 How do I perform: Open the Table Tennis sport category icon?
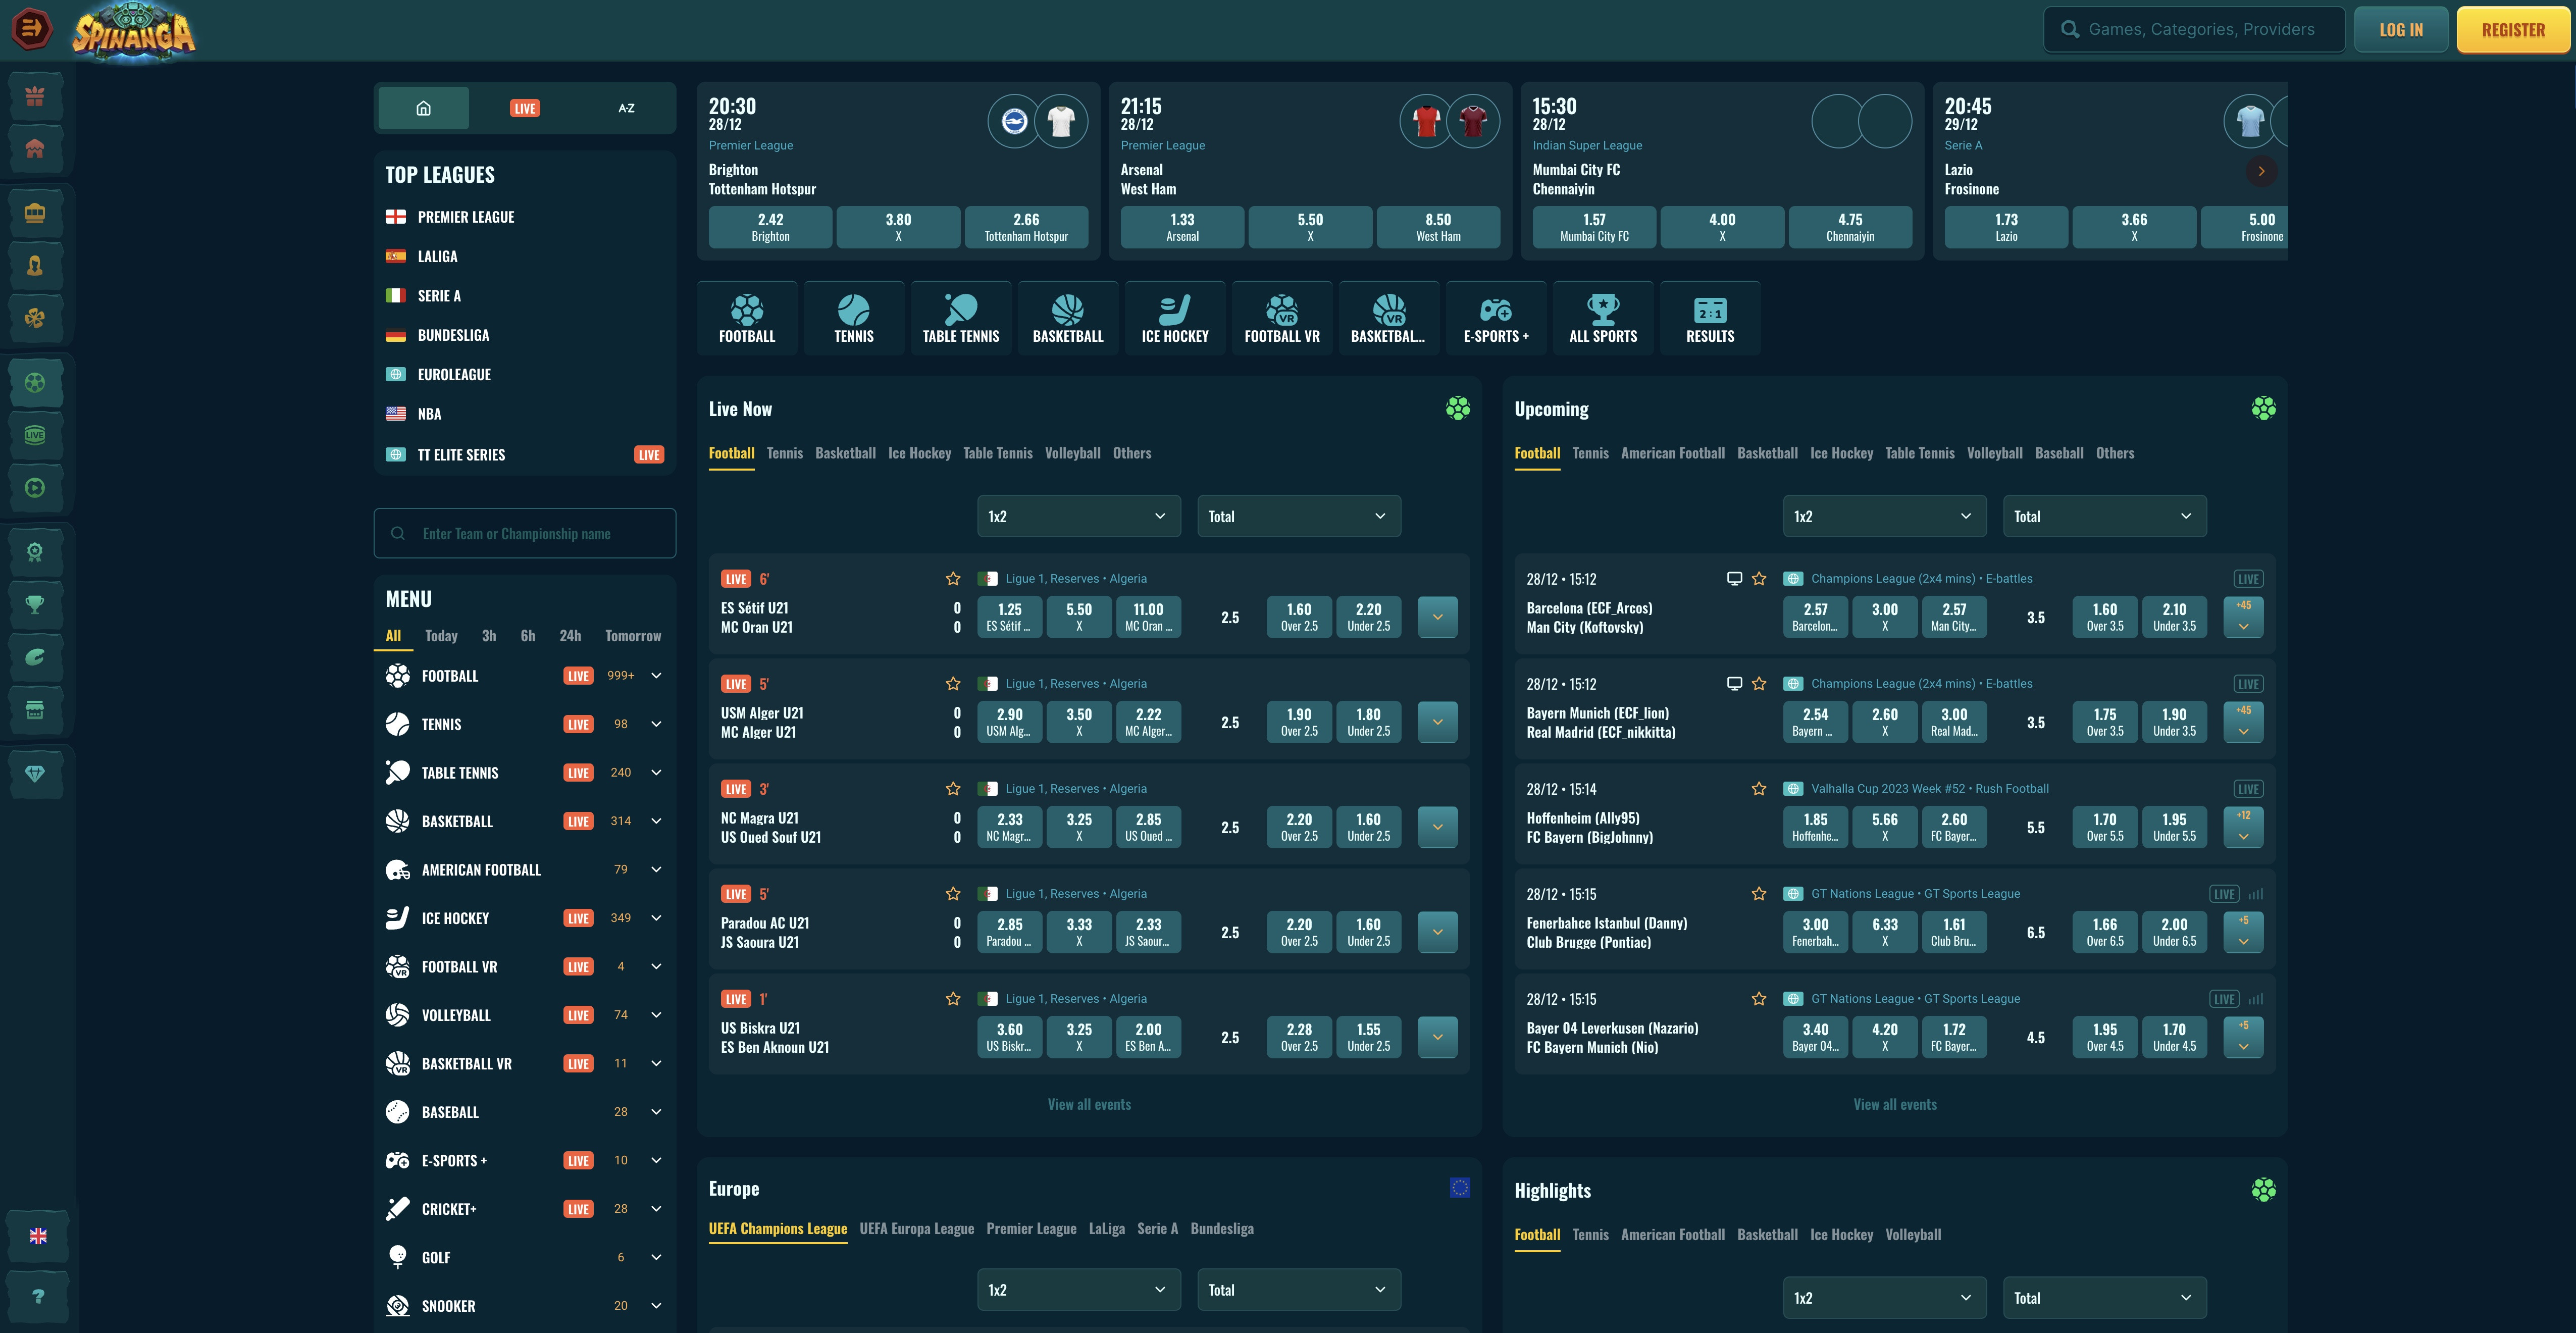pos(959,317)
